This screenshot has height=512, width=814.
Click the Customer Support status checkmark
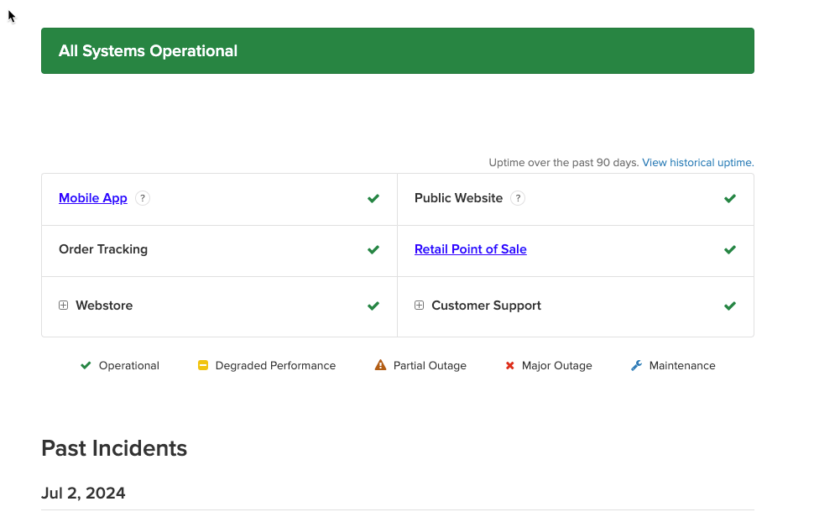[x=730, y=306]
